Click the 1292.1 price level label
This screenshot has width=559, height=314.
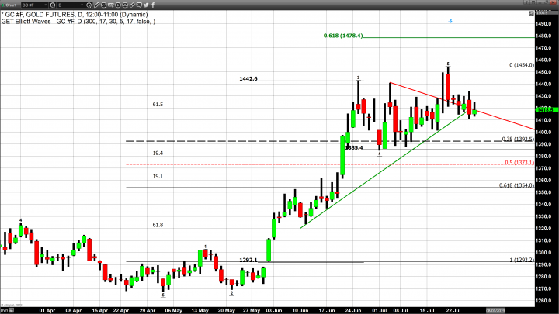tap(248, 261)
